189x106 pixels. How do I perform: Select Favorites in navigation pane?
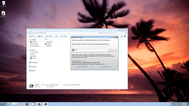pos(32,40)
